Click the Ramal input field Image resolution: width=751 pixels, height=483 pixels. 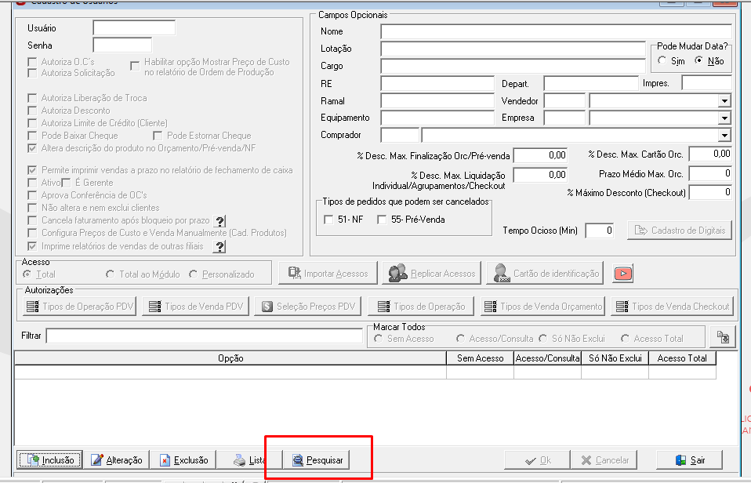pos(437,101)
